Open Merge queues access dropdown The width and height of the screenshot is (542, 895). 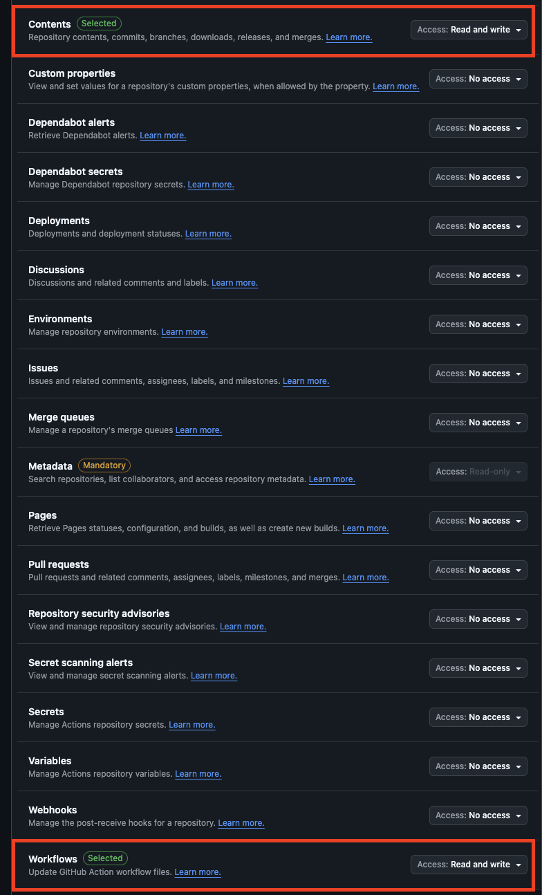click(x=478, y=423)
